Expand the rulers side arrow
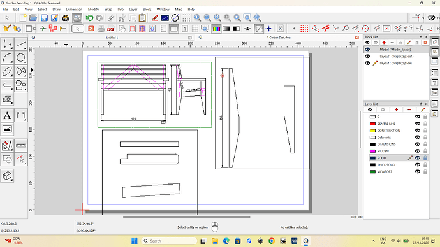 (32, 70)
